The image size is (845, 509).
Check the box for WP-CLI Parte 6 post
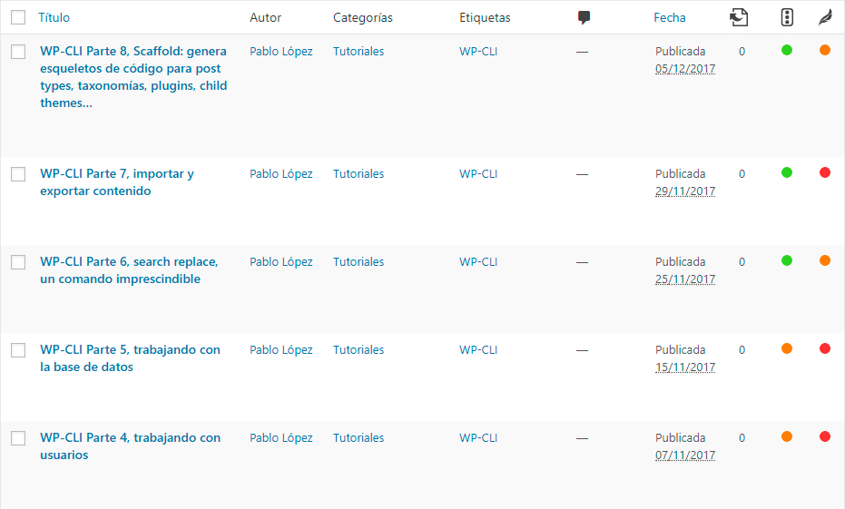pyautogui.click(x=18, y=262)
